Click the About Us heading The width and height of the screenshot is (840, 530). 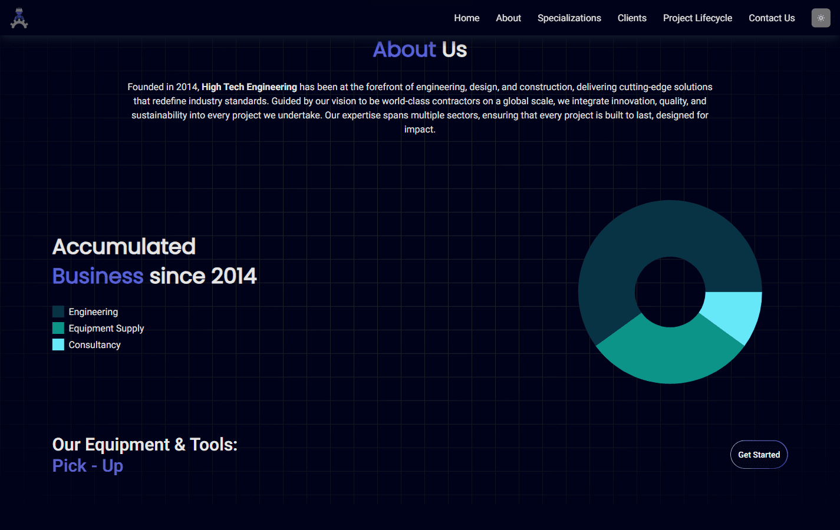[420, 49]
